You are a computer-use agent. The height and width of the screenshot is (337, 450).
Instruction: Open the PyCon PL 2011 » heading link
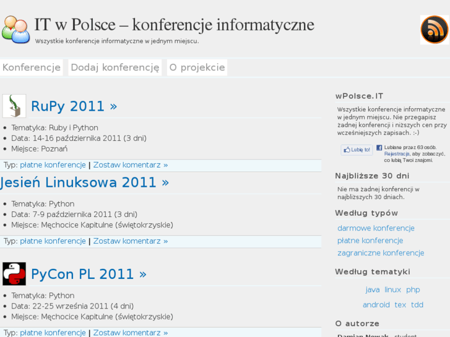pyautogui.click(x=89, y=274)
